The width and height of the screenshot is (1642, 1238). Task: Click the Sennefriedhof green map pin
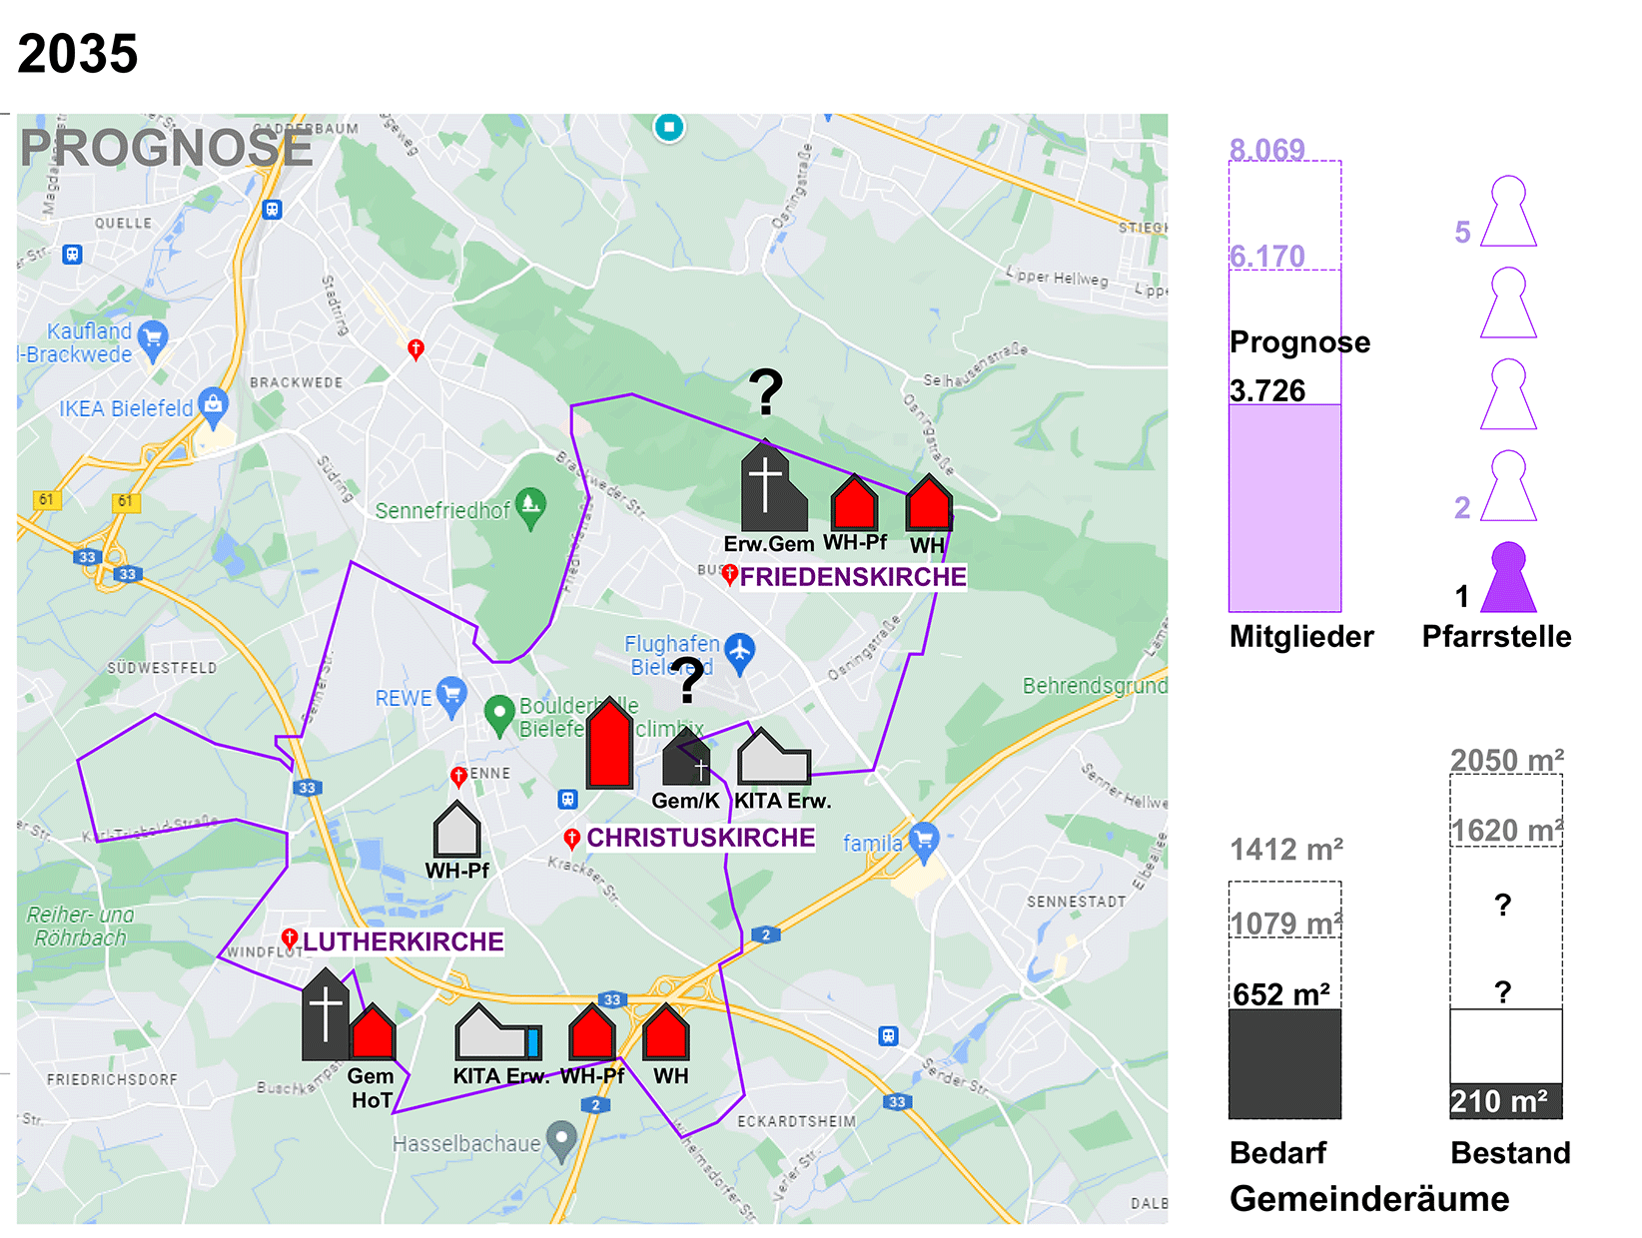click(531, 508)
